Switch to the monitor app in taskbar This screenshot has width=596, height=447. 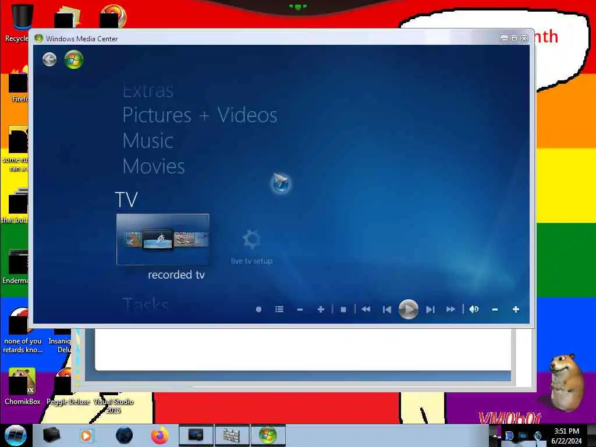click(x=196, y=435)
